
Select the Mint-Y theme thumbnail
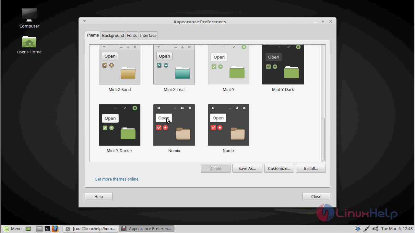(229, 64)
